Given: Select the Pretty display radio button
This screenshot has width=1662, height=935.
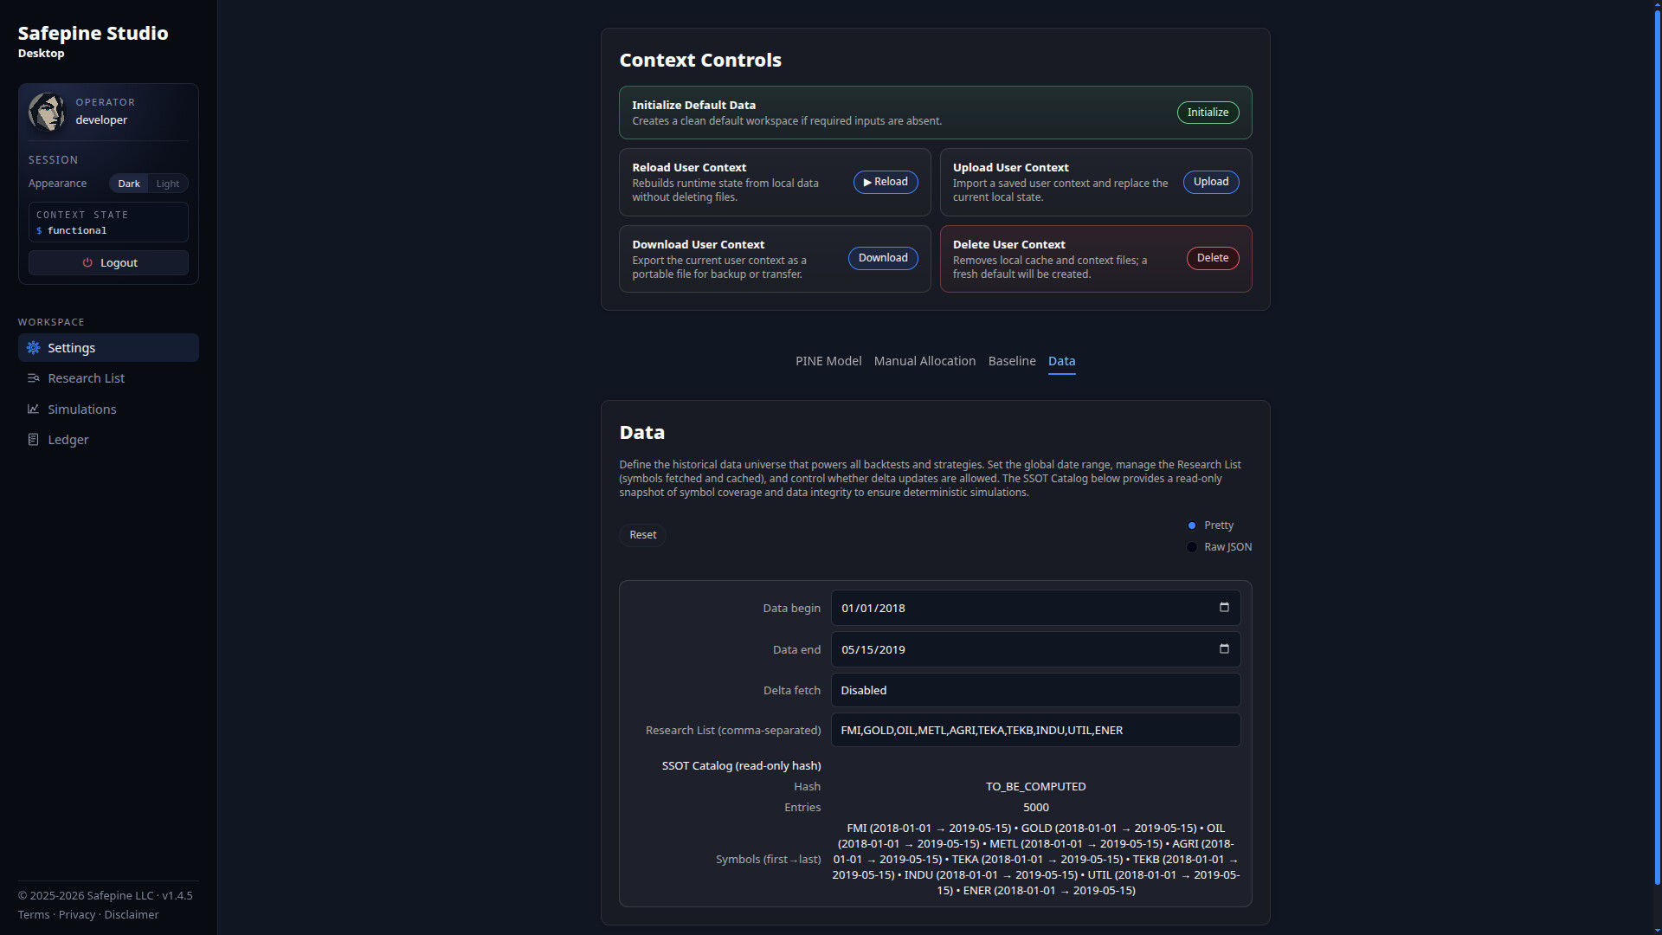Looking at the screenshot, I should tap(1192, 526).
